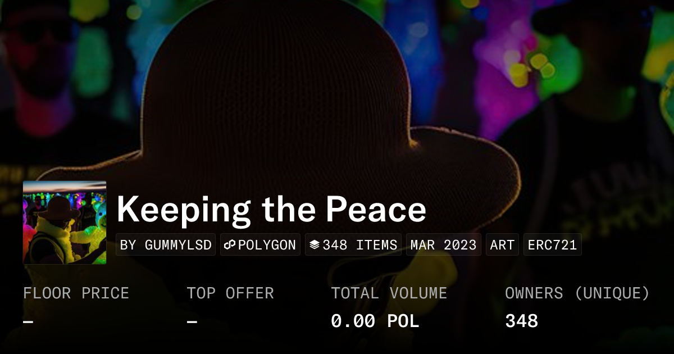Click the top offer dash value
Screen dimensions: 674x354
click(192, 321)
